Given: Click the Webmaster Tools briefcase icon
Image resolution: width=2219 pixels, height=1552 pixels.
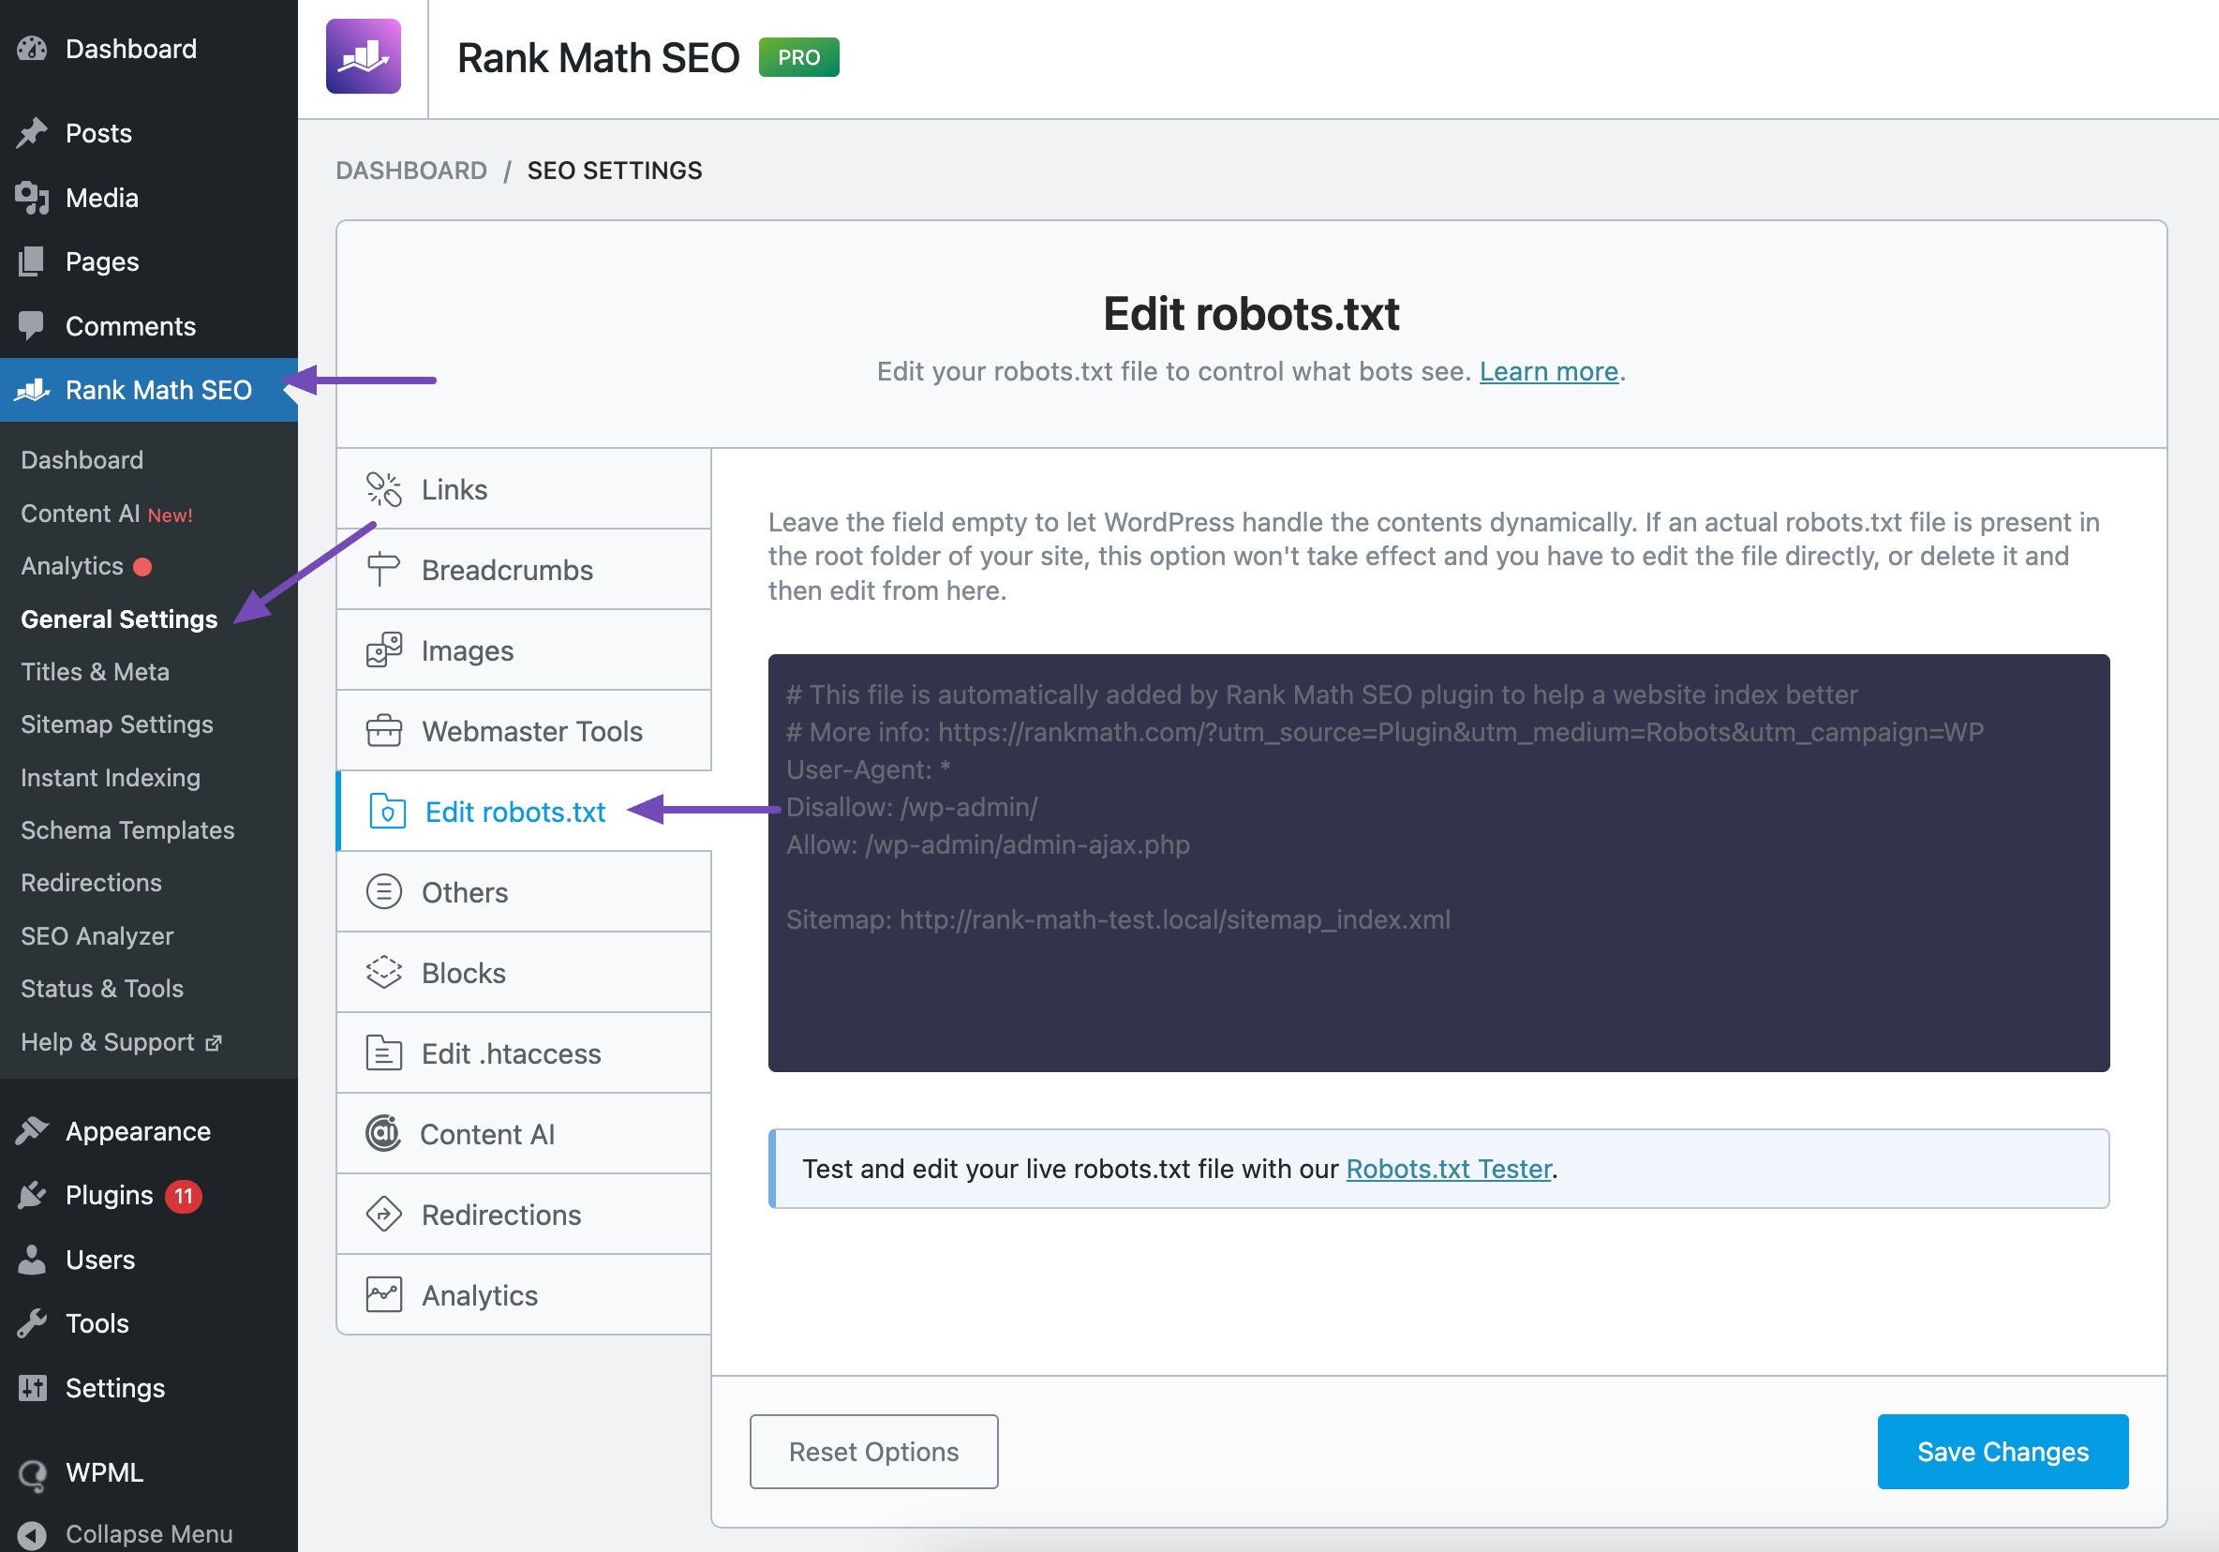Looking at the screenshot, I should pos(383,731).
